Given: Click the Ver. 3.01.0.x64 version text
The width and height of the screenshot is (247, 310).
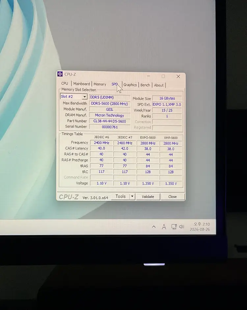Looking at the screenshot, I should [95, 198].
